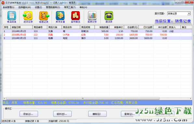Click product code cell 111
194x124 pixels.
pos(40,38)
